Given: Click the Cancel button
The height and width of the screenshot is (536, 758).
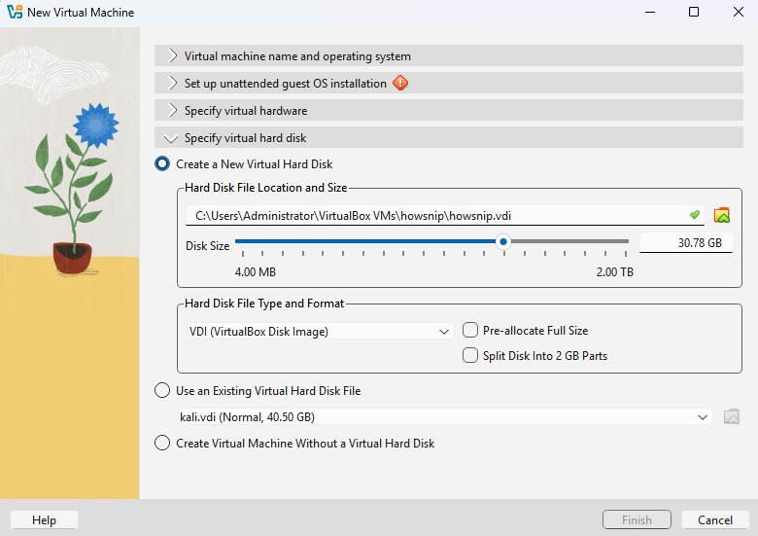Looking at the screenshot, I should click(715, 520).
